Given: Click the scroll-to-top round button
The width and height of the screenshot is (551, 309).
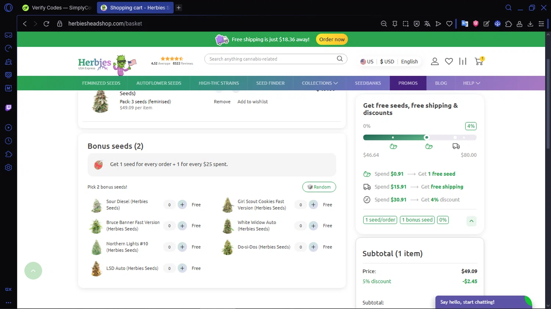Looking at the screenshot, I should (x=33, y=271).
